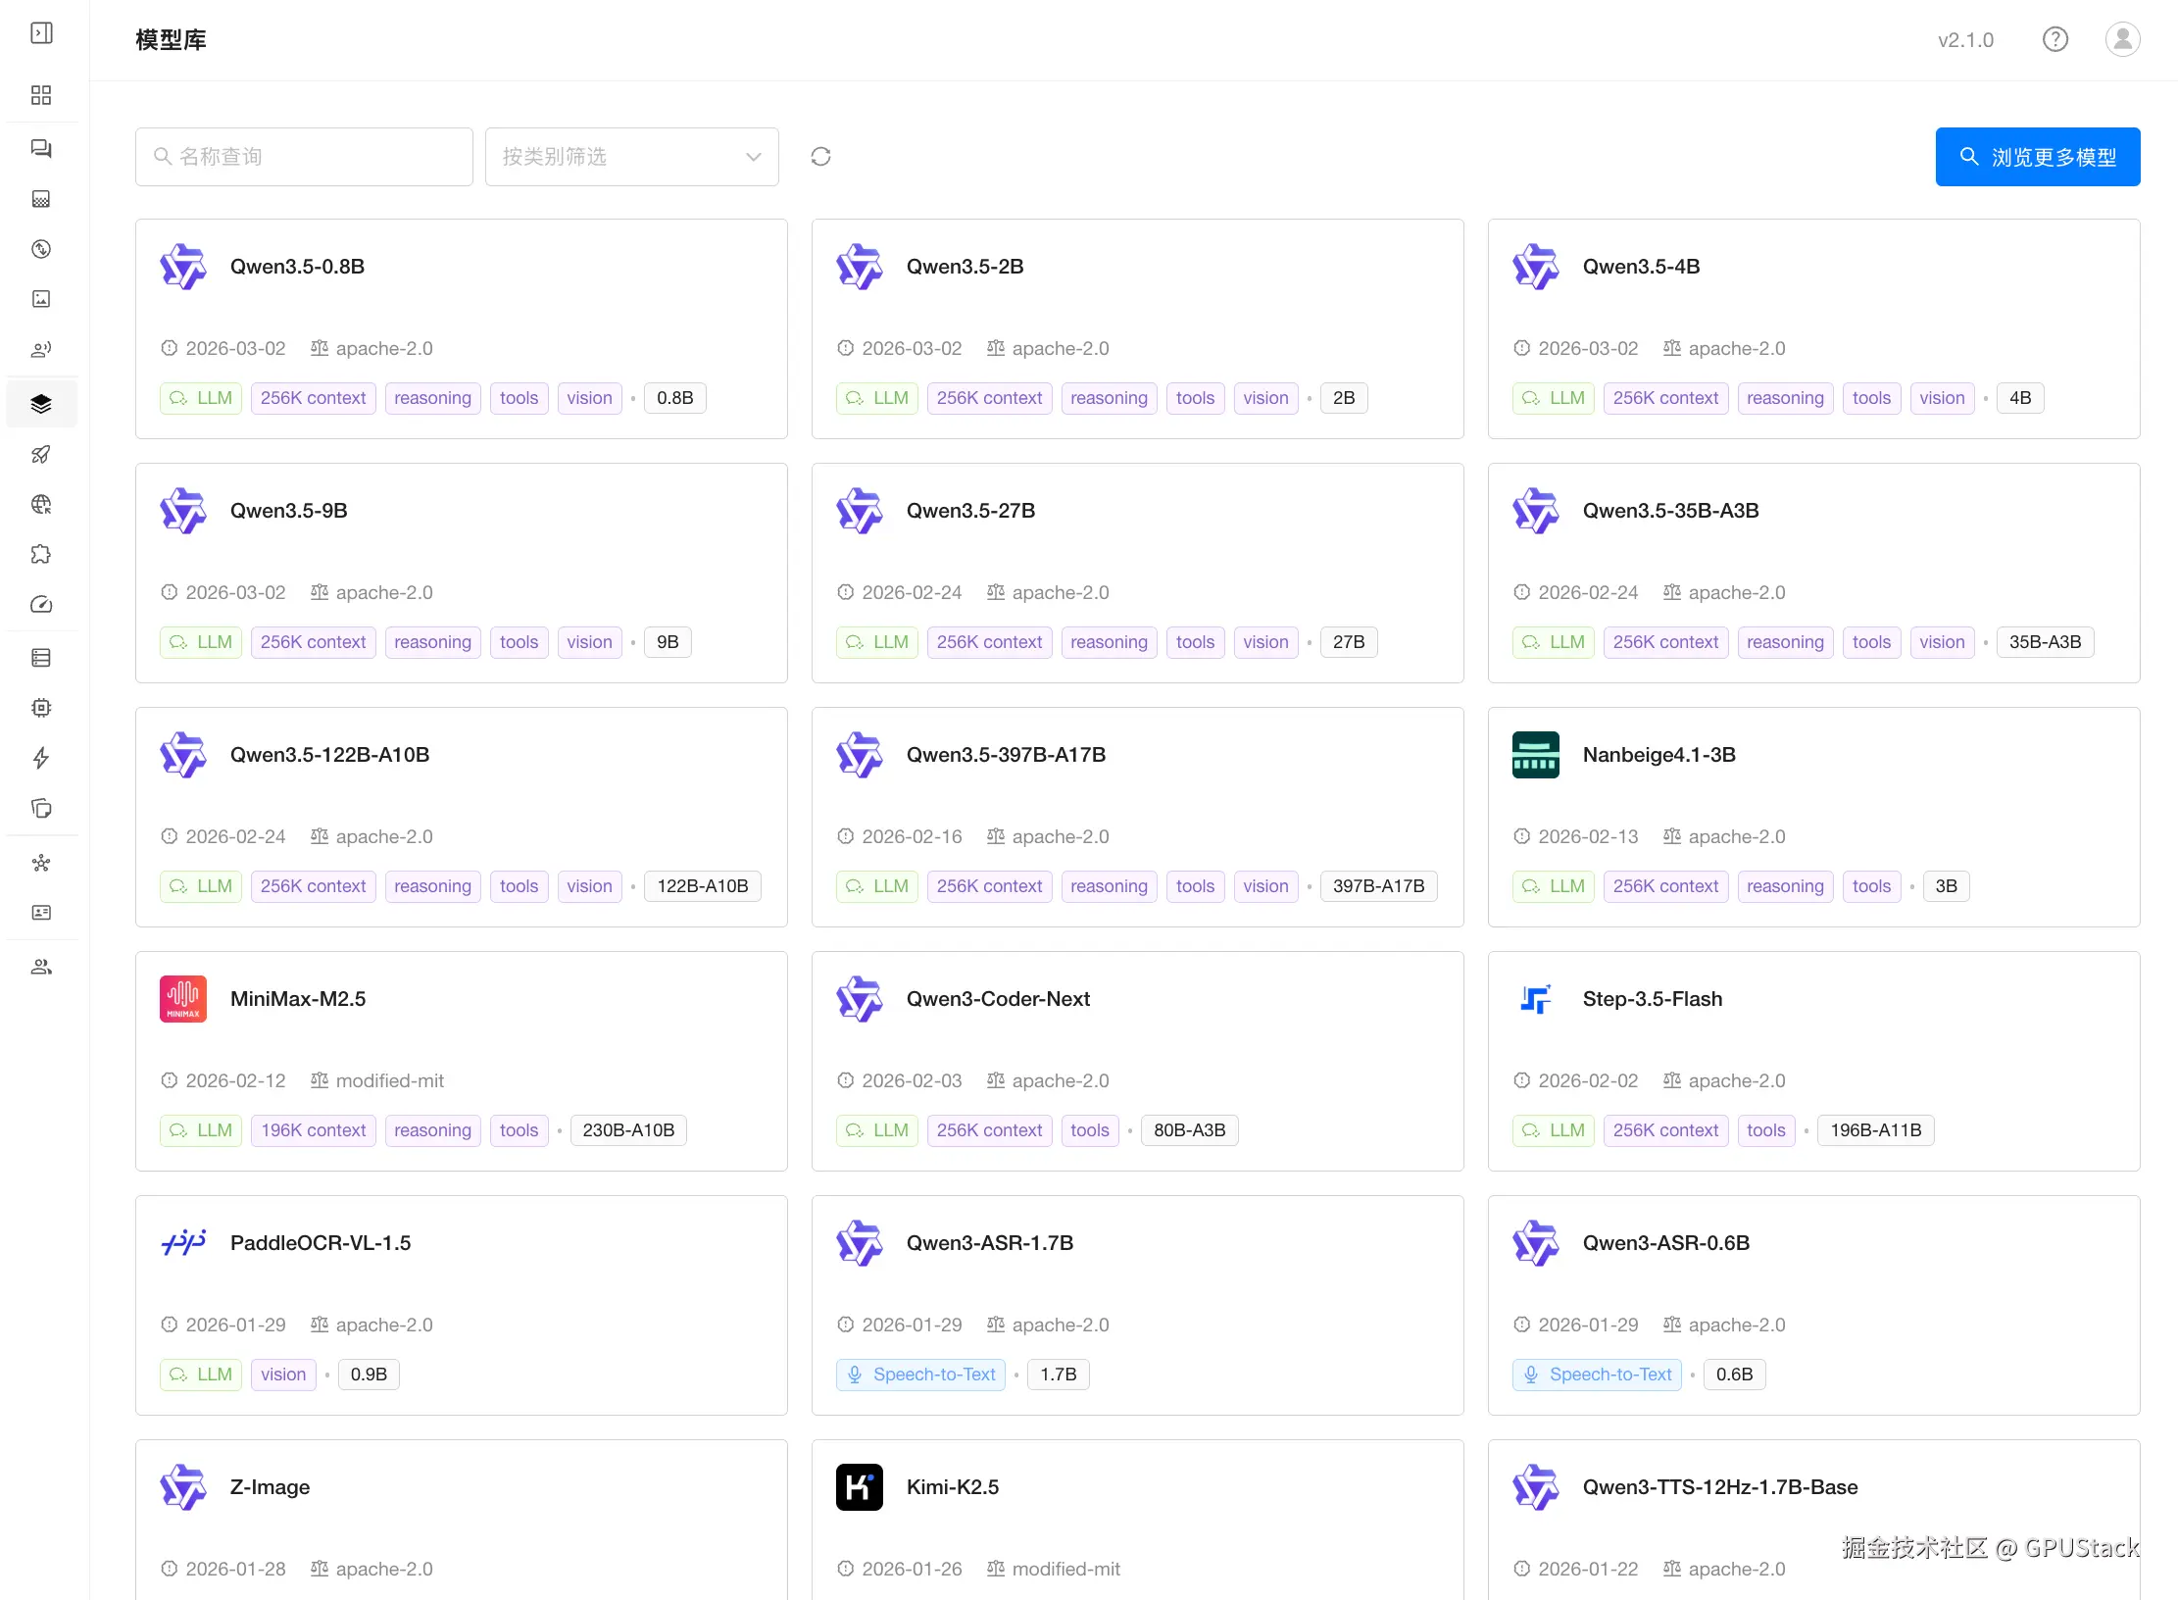The height and width of the screenshot is (1600, 2178).
Task: Open the category filter dropdown
Action: [618, 157]
